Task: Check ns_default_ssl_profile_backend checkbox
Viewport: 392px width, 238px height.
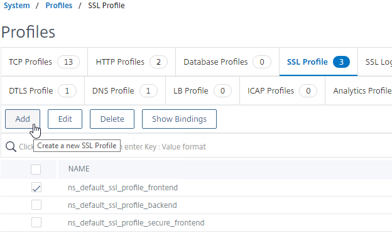Action: pyautogui.click(x=36, y=205)
